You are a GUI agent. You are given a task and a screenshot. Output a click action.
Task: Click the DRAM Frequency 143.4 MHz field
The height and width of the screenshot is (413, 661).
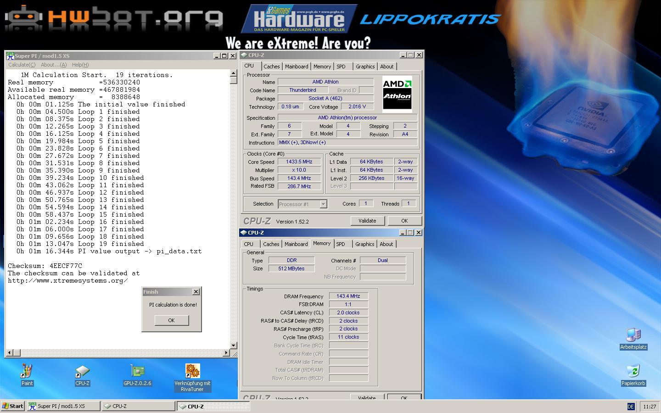[349, 296]
